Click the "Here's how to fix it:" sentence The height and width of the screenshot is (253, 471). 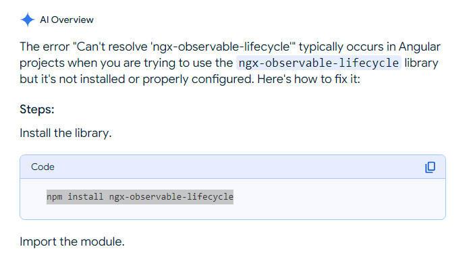click(x=308, y=79)
